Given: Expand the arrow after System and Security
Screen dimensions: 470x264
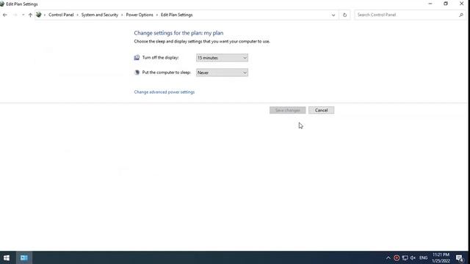Looking at the screenshot, I should (122, 15).
